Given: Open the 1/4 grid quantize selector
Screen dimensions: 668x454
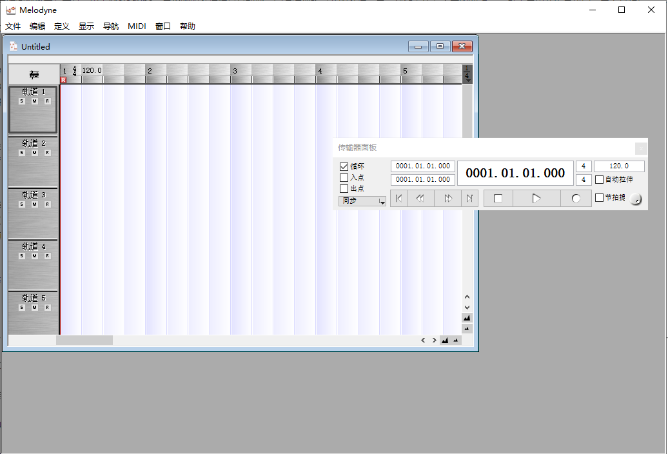Looking at the screenshot, I should pos(467,74).
